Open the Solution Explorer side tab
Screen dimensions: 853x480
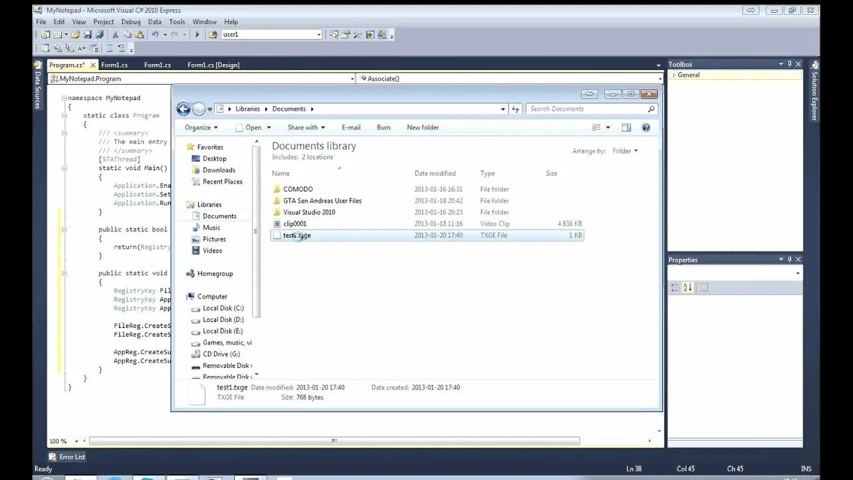[814, 91]
